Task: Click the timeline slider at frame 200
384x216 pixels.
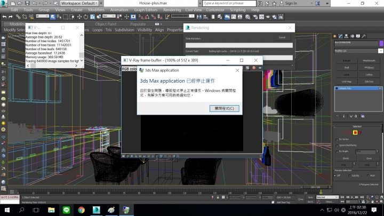Action: (x=315, y=187)
